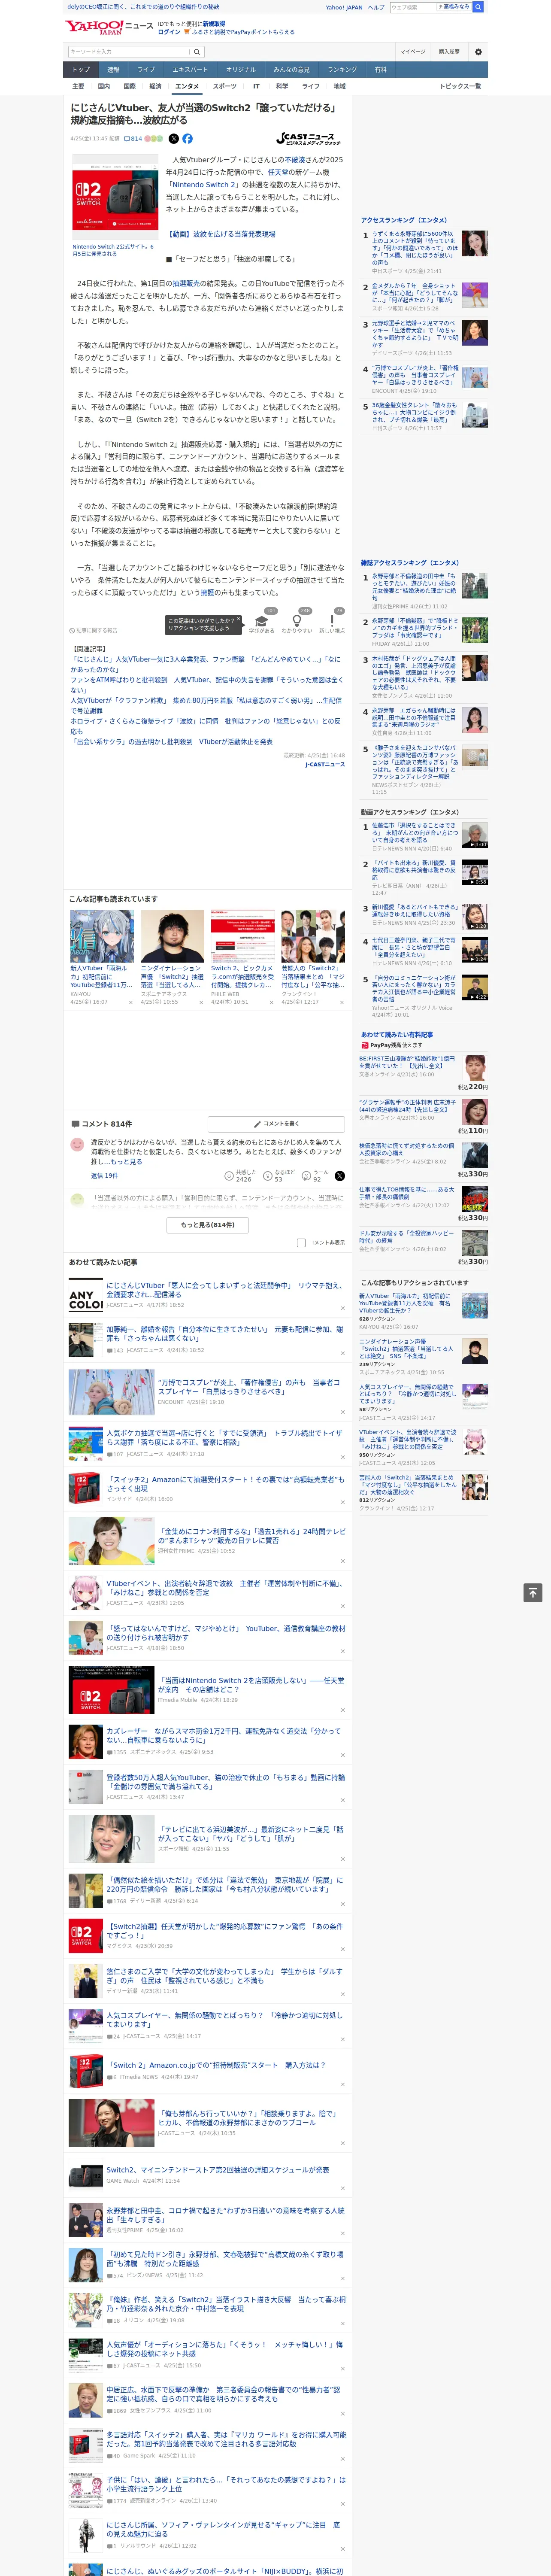Open the マイページ link

[413, 52]
